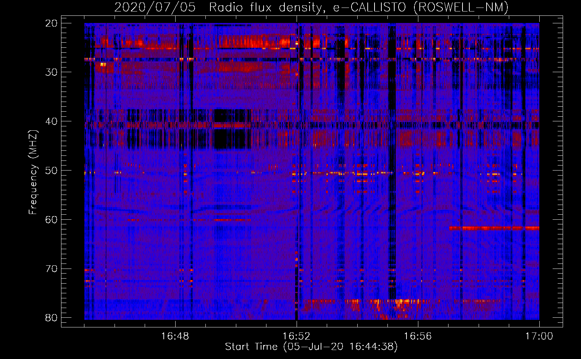
Task: Click the bright red emission band near 62 MHz
Action: click(494, 228)
